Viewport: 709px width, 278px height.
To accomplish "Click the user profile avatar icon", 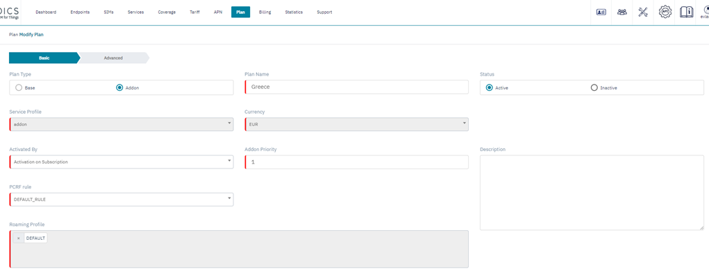I will pyautogui.click(x=704, y=11).
